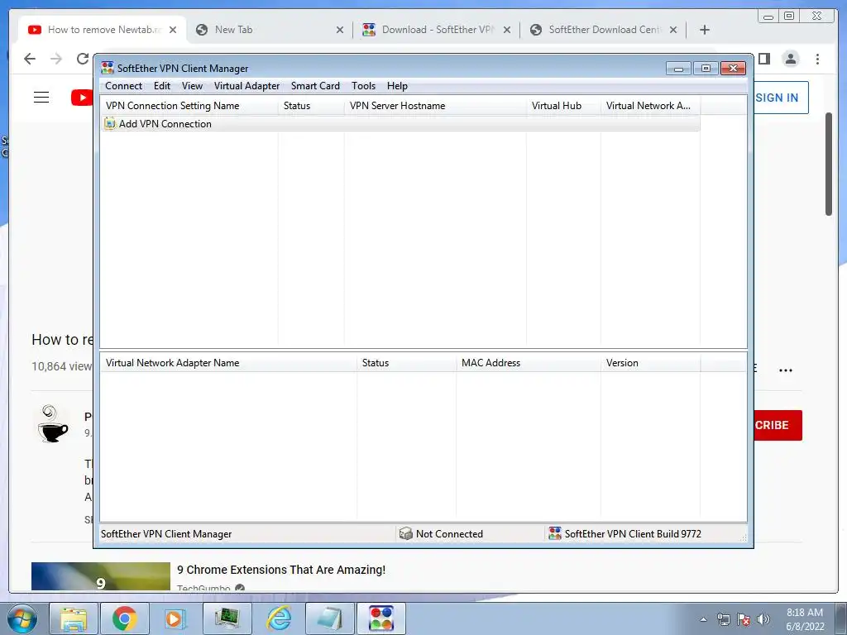The width and height of the screenshot is (847, 635).
Task: Click the red Subscribe button on YouTube
Action: pos(777,426)
